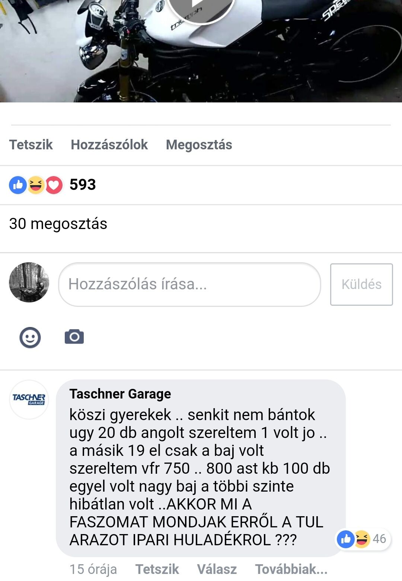Click the blue like reaction icon under the post

[17, 185]
